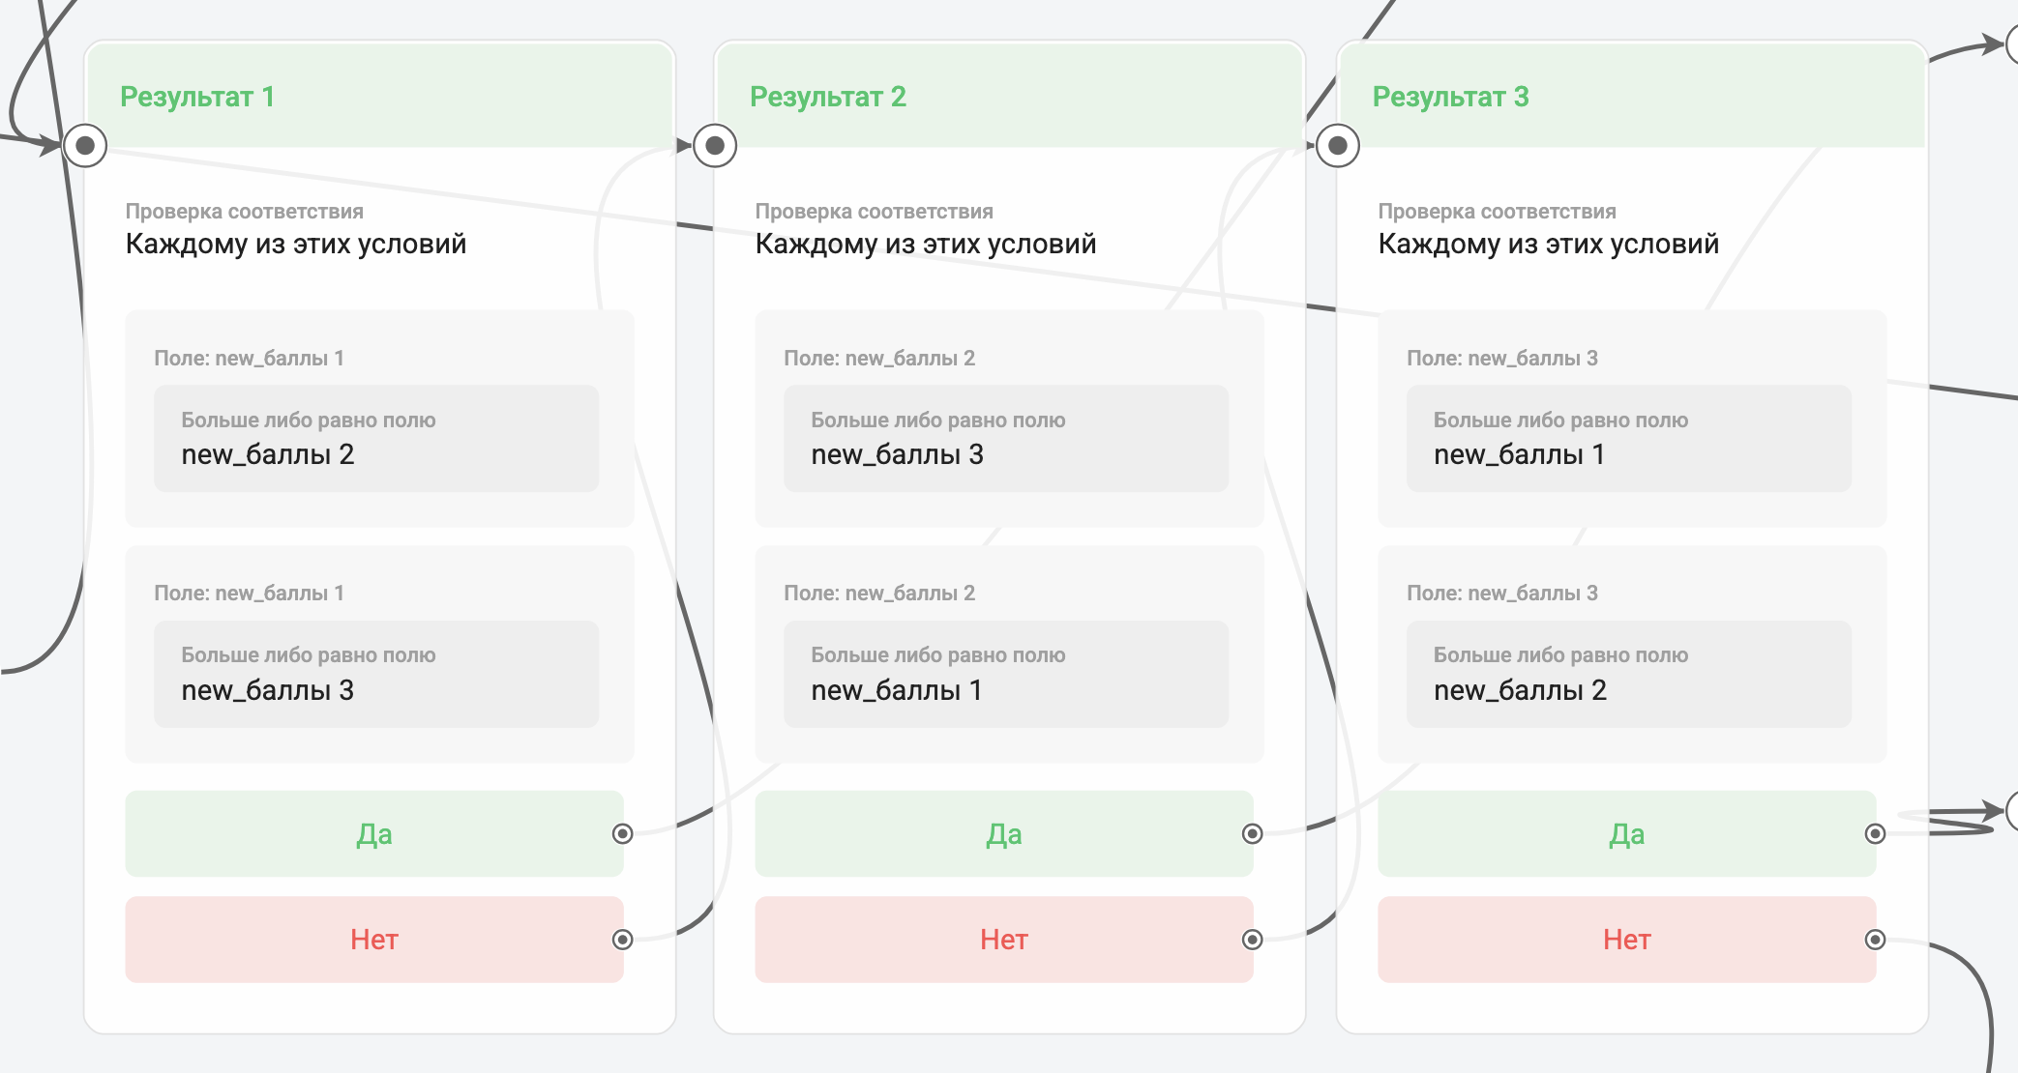This screenshot has height=1073, width=2018.
Task: Click the Да output port of Результат 1
Action: [623, 833]
